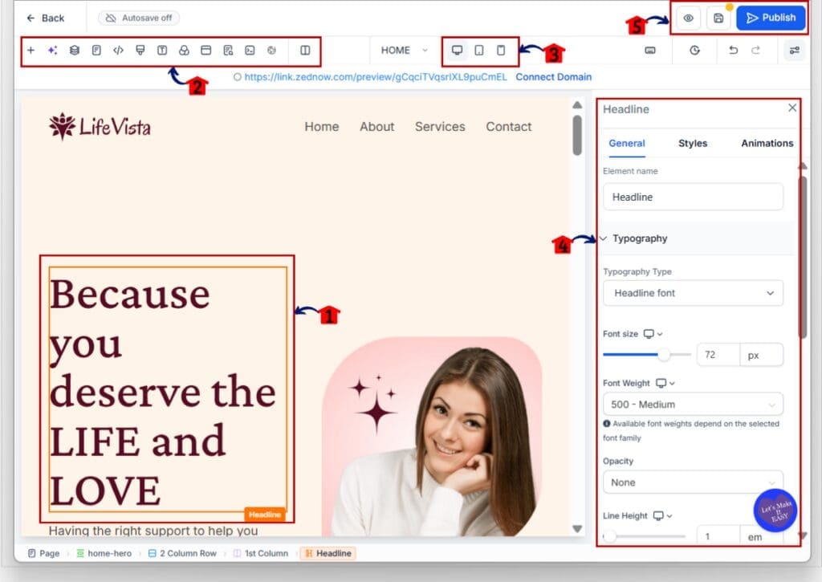Screen dimensions: 822x582
Task: Click Contact in site navigation
Action: click(508, 127)
